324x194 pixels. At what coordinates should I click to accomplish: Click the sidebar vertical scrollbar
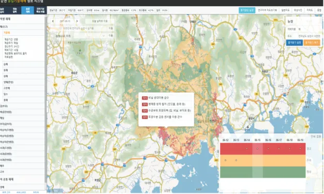click(x=45, y=99)
